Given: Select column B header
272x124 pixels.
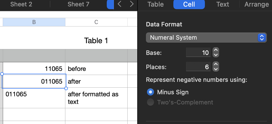Looking at the screenshot, I should (34, 22).
